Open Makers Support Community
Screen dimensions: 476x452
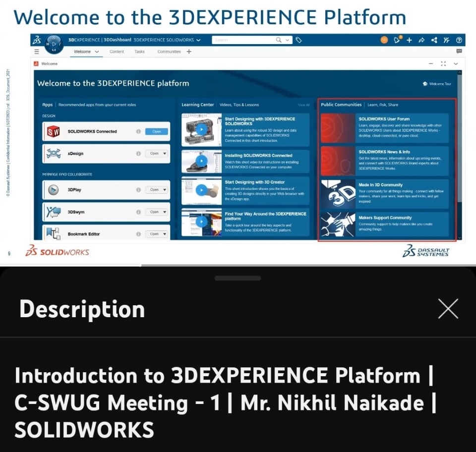385,225
